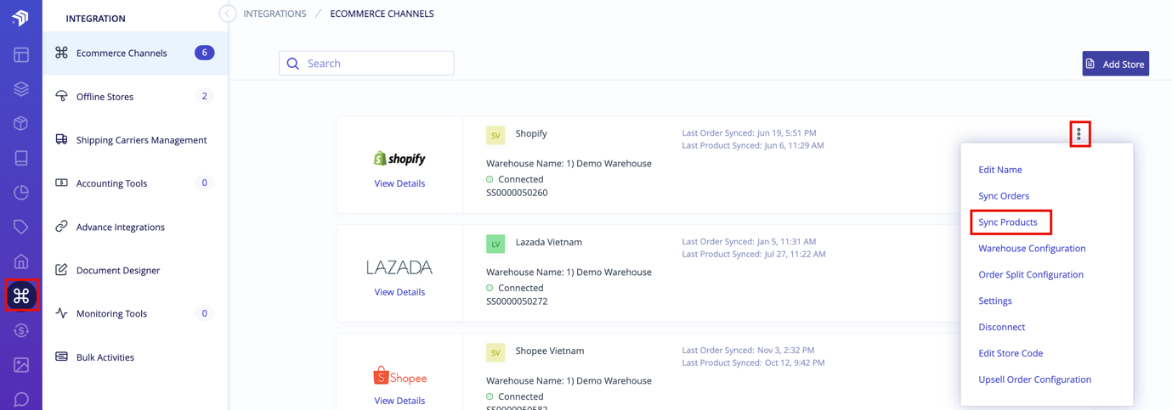1172x410 pixels.
Task: Open Accounting Tools section
Action: click(x=135, y=183)
